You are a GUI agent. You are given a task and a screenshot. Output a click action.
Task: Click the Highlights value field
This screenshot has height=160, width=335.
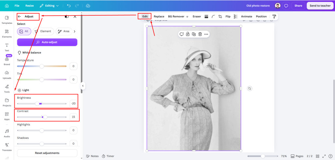click(73, 130)
